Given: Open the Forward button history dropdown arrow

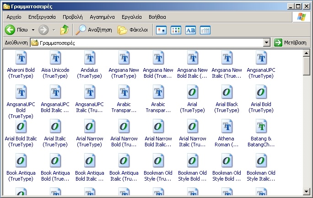Looking at the screenshot, I should (54, 30).
